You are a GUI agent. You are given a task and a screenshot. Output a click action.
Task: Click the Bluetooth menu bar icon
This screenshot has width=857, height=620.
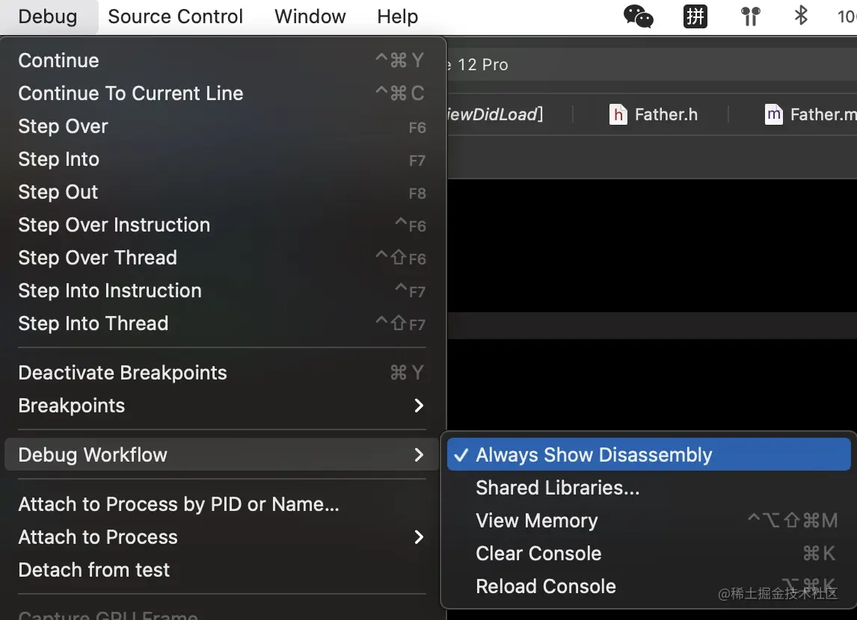click(801, 16)
